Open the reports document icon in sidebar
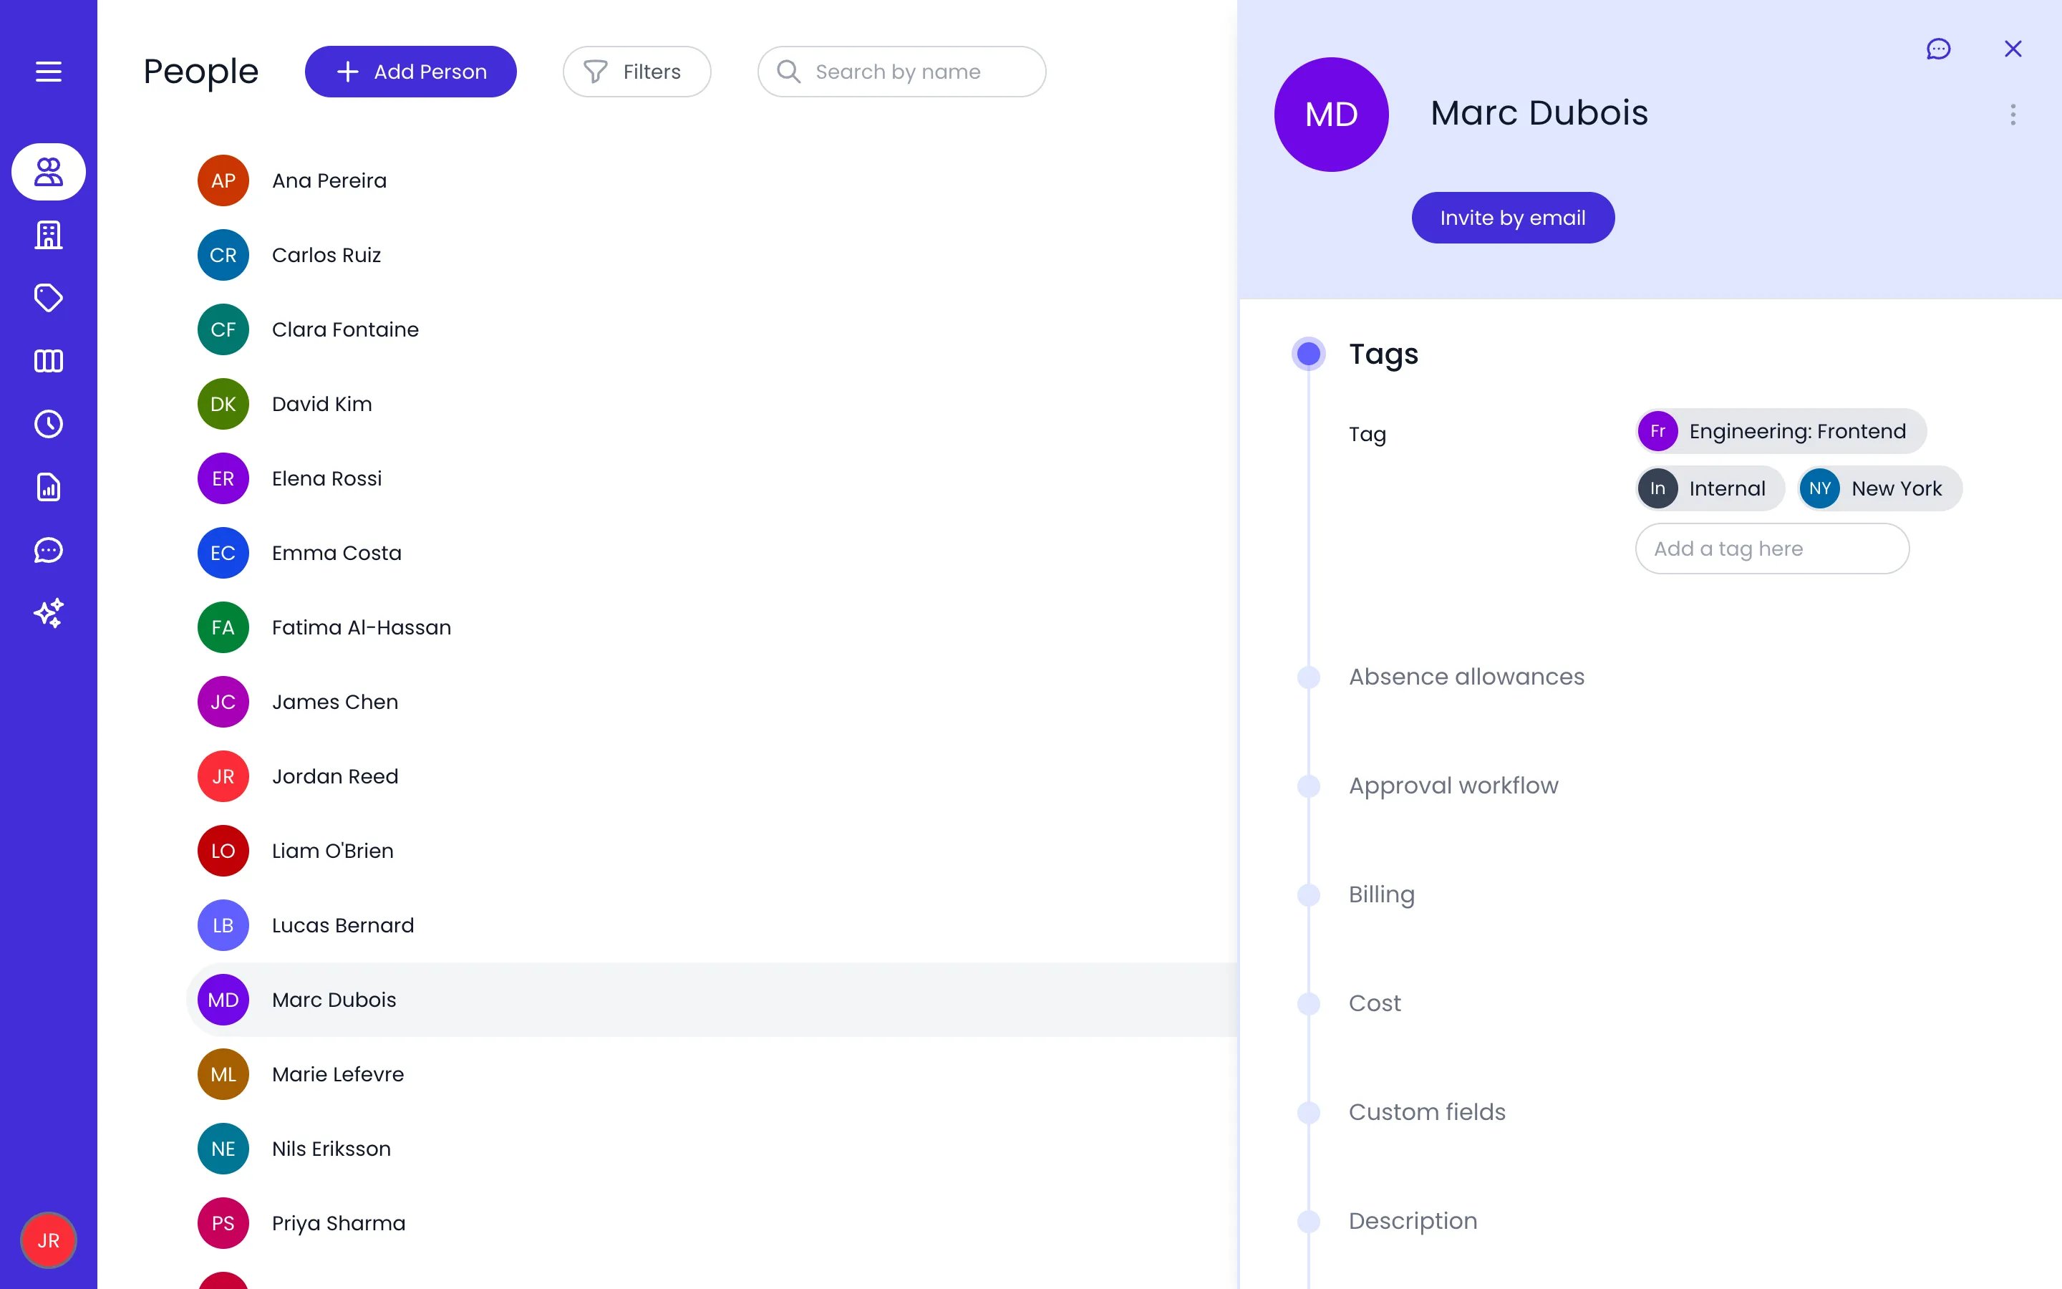Screen dimensions: 2062x1289 tap(49, 488)
